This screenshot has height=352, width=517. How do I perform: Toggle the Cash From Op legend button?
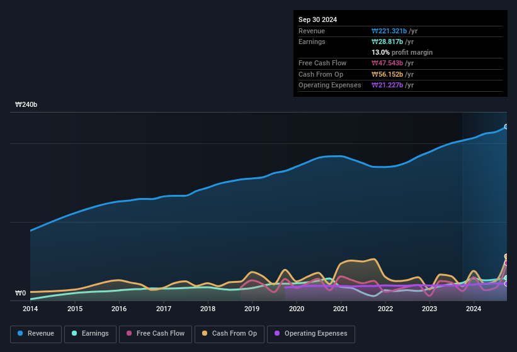[229, 334]
